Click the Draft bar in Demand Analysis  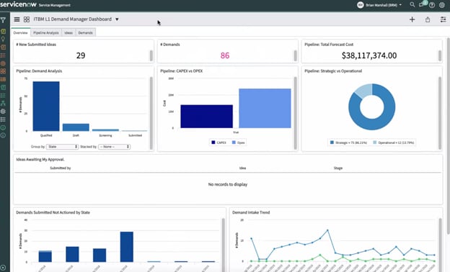pos(76,127)
